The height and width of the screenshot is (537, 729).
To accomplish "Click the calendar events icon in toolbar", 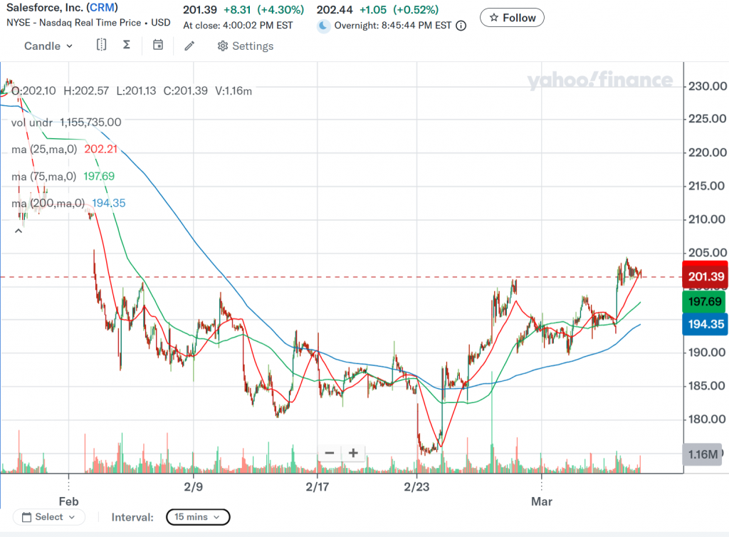I will 158,46.
